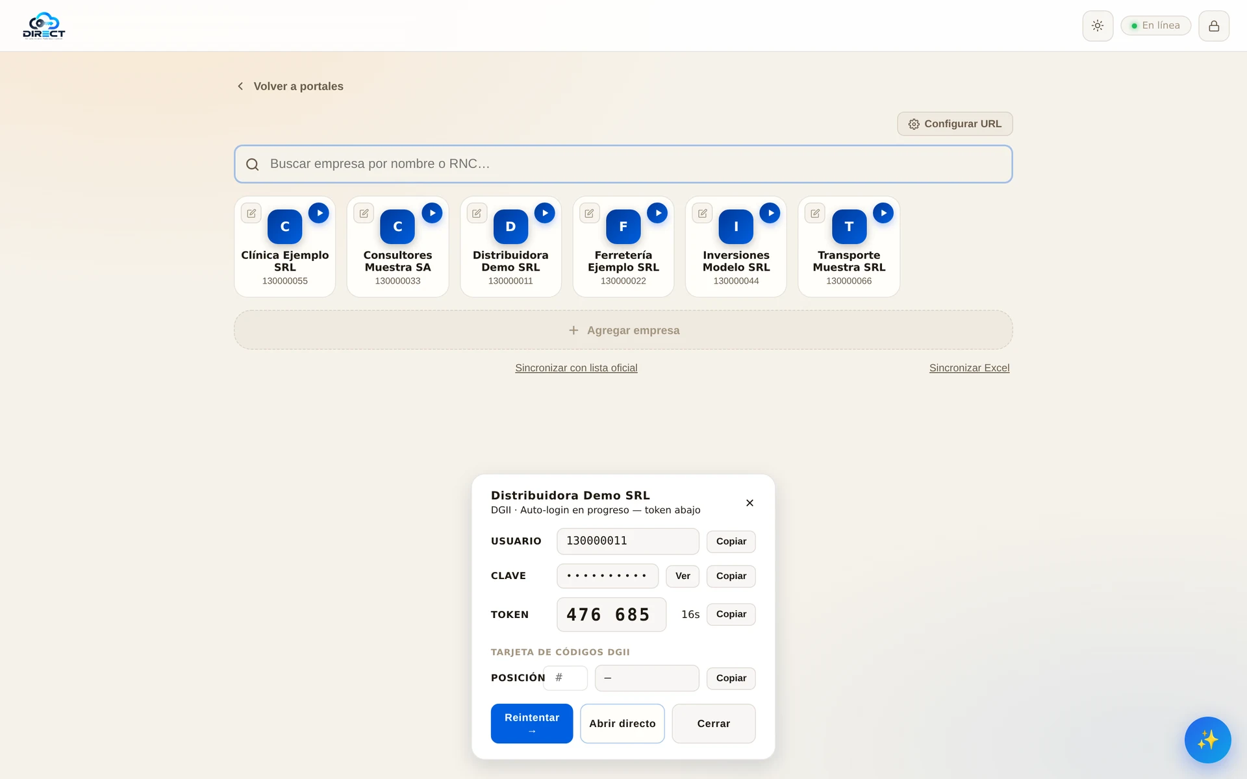Screen dimensions: 1247x779
Task: Edit Inversiones Modelo SRL card
Action: pyautogui.click(x=702, y=213)
